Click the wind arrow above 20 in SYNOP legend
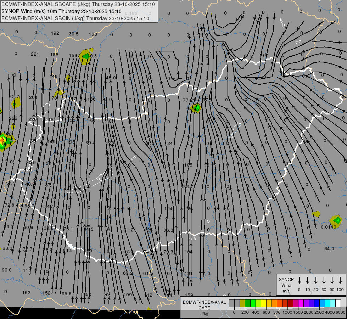The height and width of the screenshot is (319, 347). (315, 280)
